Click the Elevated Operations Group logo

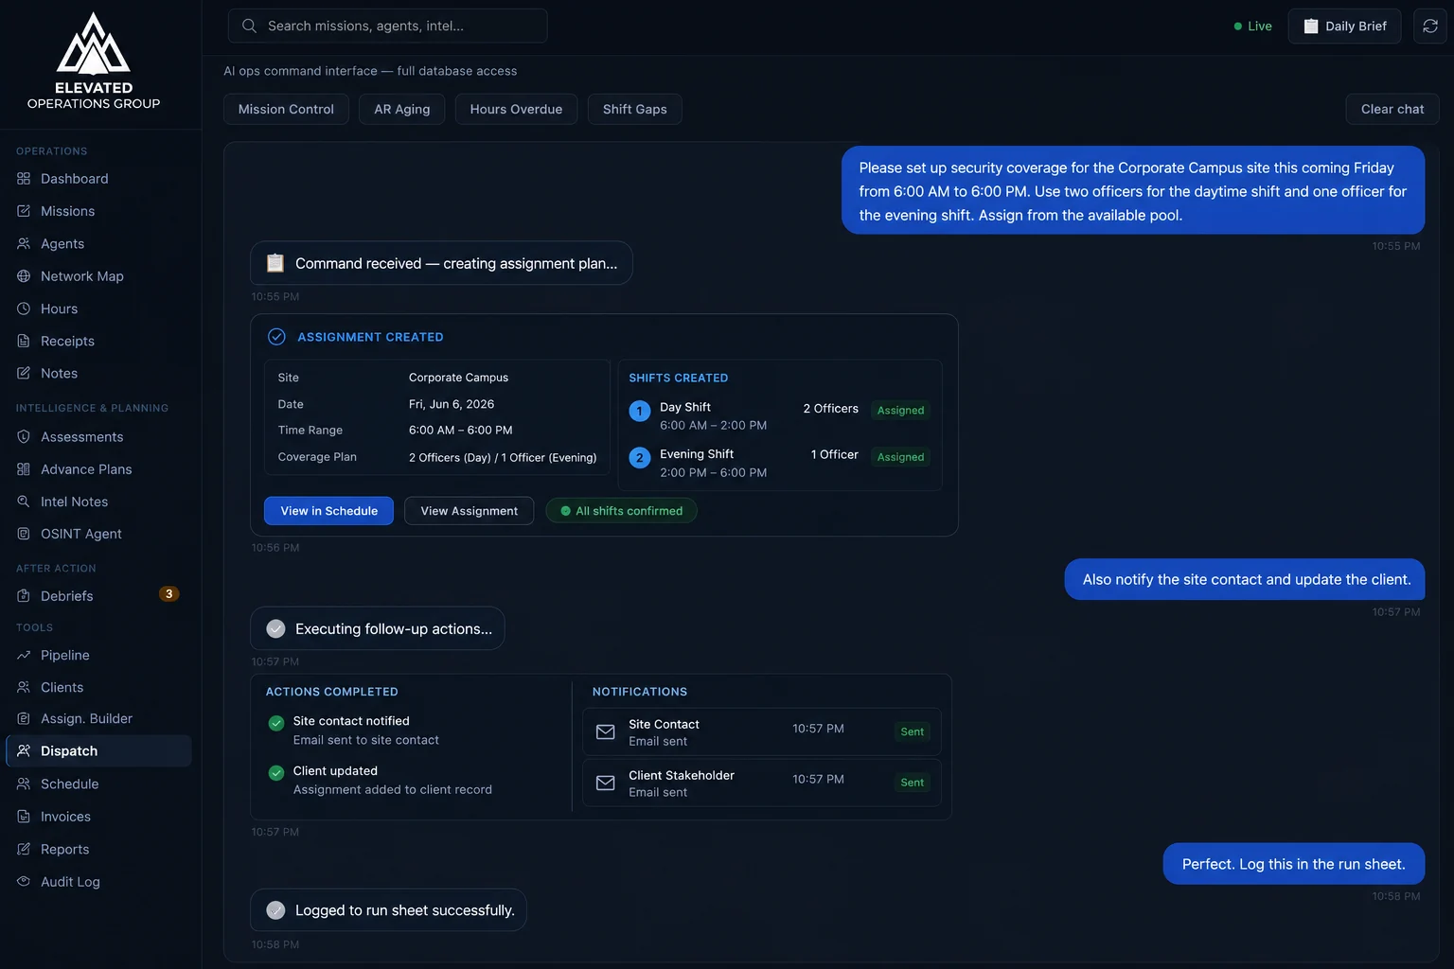tap(94, 61)
